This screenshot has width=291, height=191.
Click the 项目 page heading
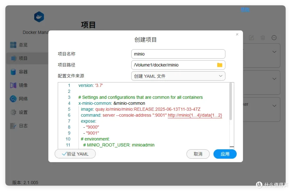[x=88, y=25]
